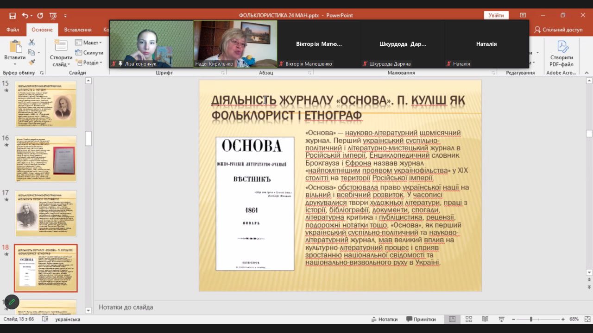Viewport: 593px width, 333px height.
Task: Open the green pen annotation button
Action: 12,302
